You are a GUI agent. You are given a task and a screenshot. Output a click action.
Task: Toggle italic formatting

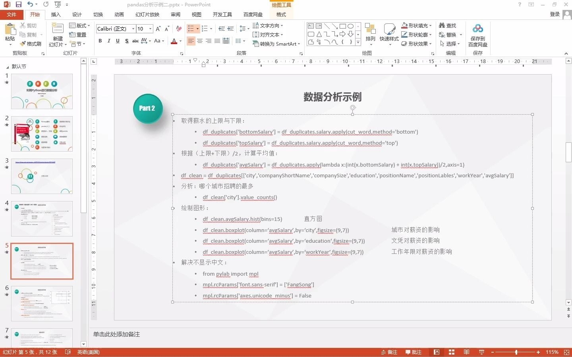tap(109, 41)
